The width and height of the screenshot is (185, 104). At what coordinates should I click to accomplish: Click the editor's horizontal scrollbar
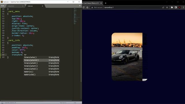coord(36,101)
